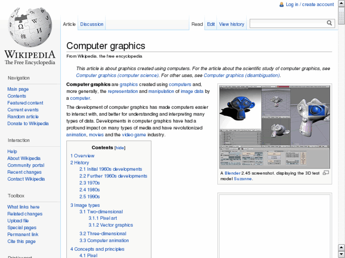The image size is (345, 258).
Task: Click the enlarge icon in Blender caption
Action: [326, 173]
